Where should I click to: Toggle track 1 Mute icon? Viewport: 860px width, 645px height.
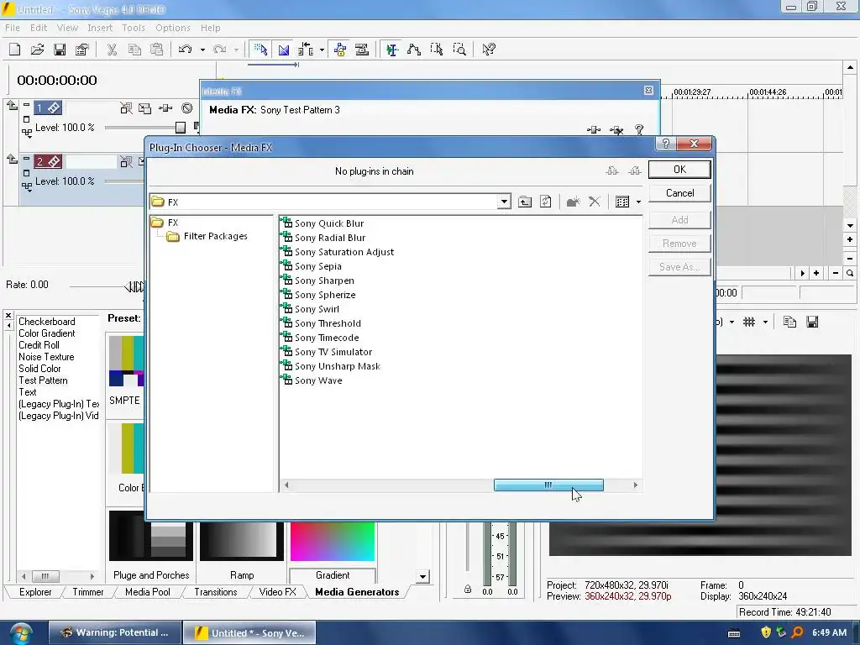187,108
